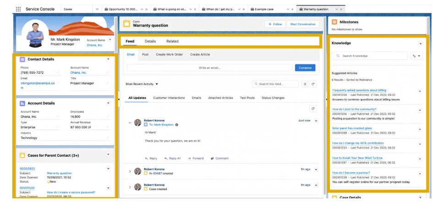This screenshot has height=213, width=448.
Task: Open case number 00002802 link
Action: pos(27,169)
